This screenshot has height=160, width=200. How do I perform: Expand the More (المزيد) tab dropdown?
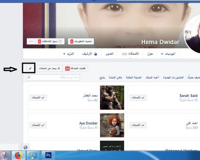point(69,54)
